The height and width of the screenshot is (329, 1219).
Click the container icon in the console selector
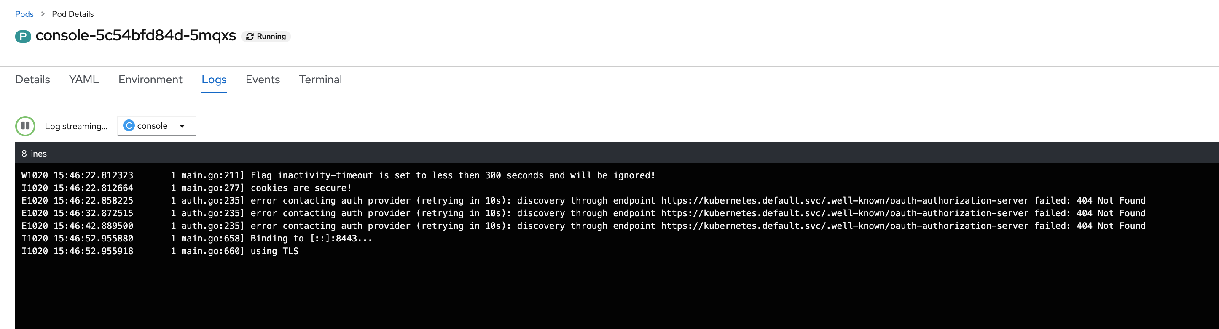click(x=128, y=125)
